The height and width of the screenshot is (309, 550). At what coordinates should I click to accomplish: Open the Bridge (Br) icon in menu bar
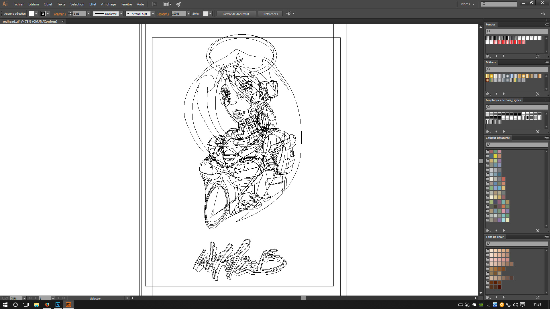pos(155,4)
